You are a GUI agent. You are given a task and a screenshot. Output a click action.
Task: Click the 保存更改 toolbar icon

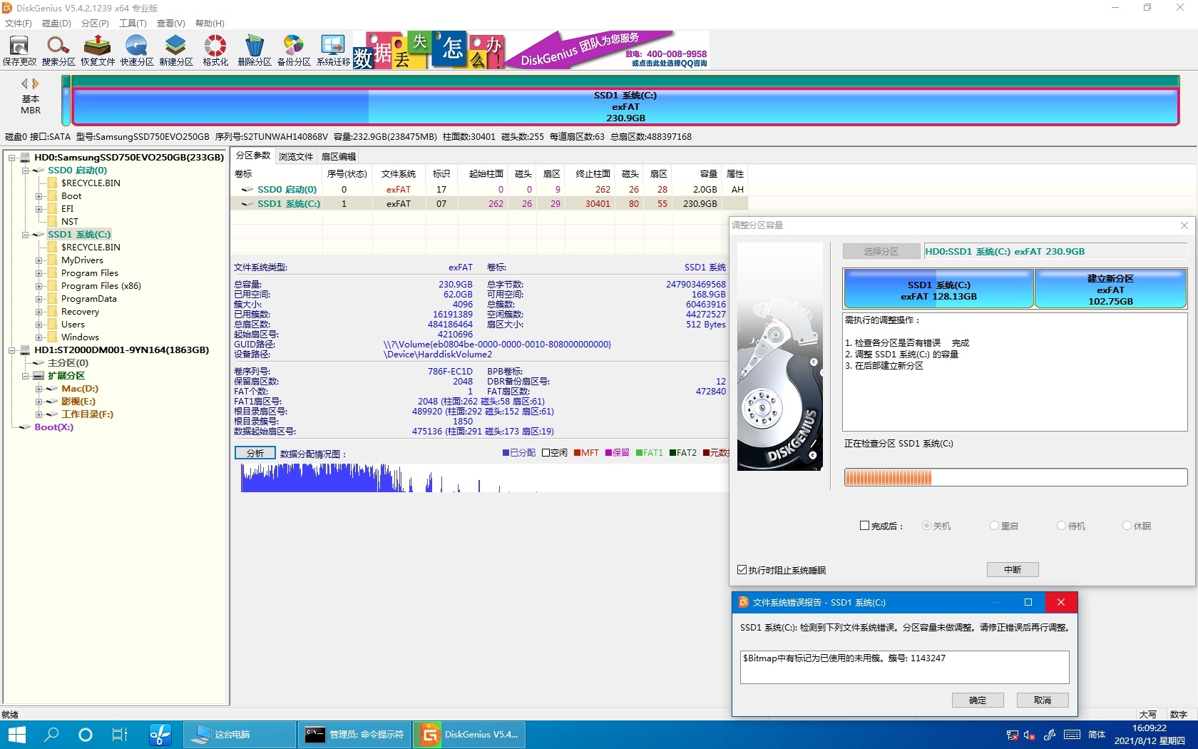click(x=19, y=51)
